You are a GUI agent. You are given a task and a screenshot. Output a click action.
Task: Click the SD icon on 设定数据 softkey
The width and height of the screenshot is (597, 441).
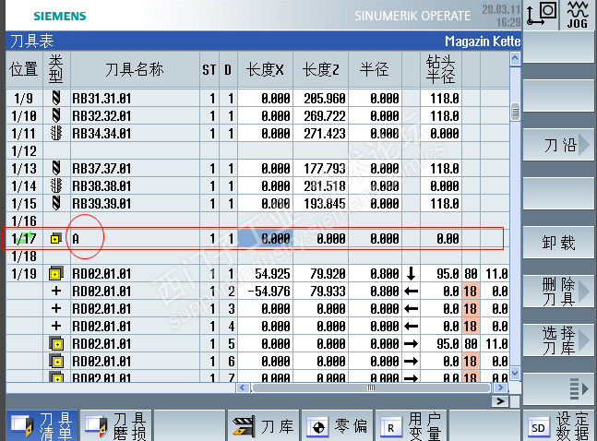point(538,428)
